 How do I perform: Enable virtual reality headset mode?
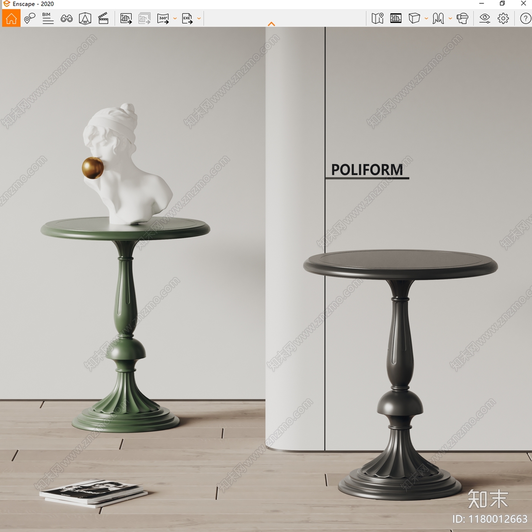tap(463, 18)
